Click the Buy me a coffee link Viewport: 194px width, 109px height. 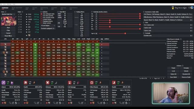click(179, 8)
